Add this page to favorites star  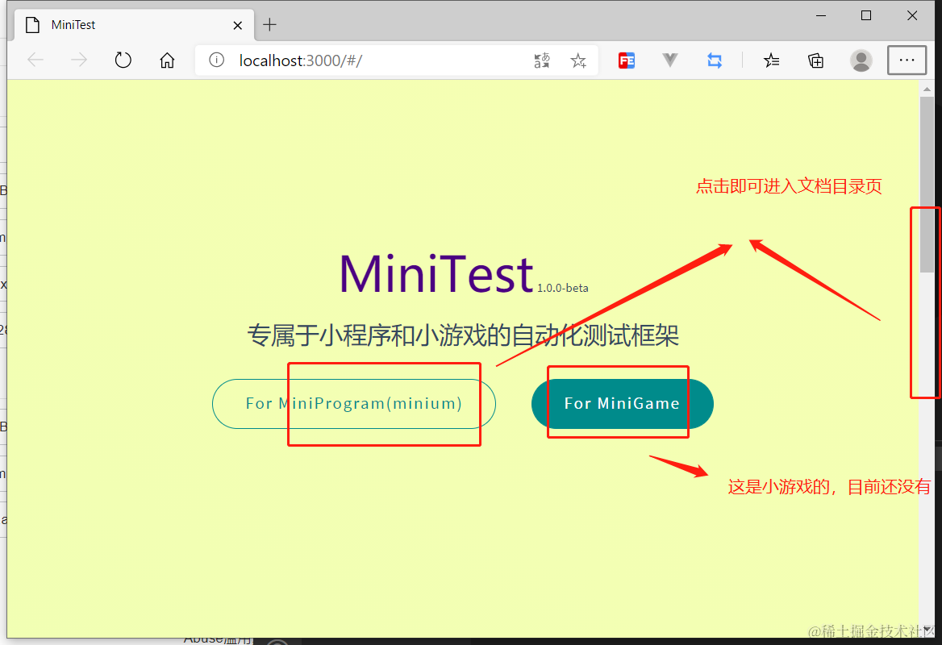pyautogui.click(x=578, y=60)
